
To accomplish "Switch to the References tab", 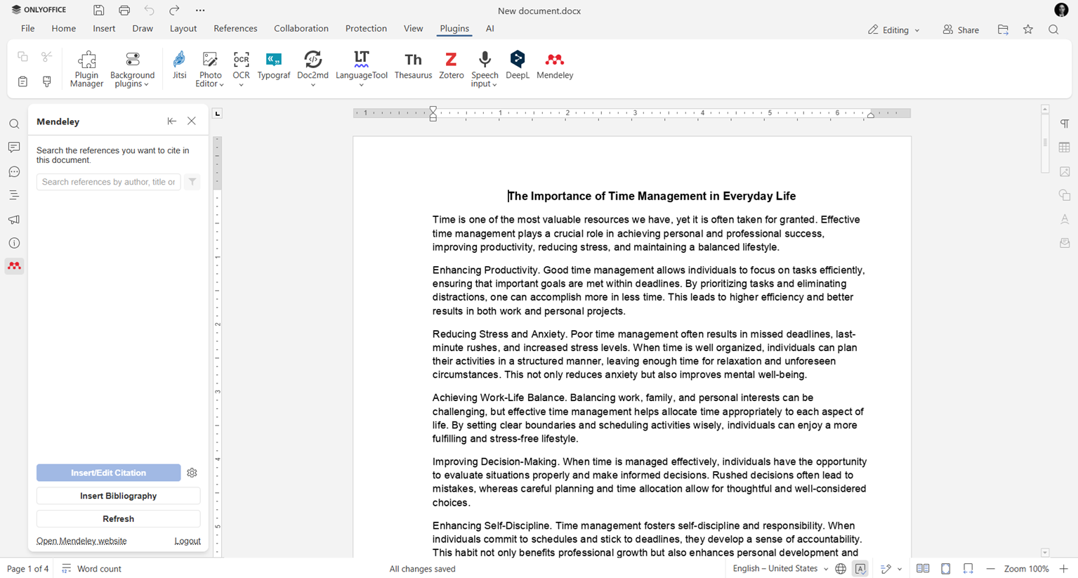I will coord(235,29).
